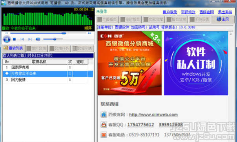Screen dimensions: 237x142
Task: Click the 密码修改 link
Action: point(188,12)
